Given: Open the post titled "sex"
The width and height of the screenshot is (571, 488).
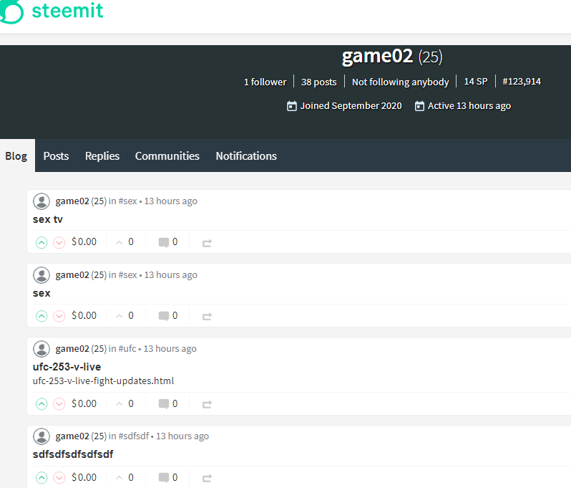Looking at the screenshot, I should (42, 293).
